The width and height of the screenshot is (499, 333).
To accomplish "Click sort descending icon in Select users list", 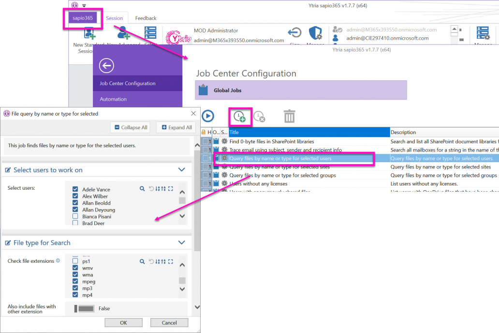I will tap(163, 189).
